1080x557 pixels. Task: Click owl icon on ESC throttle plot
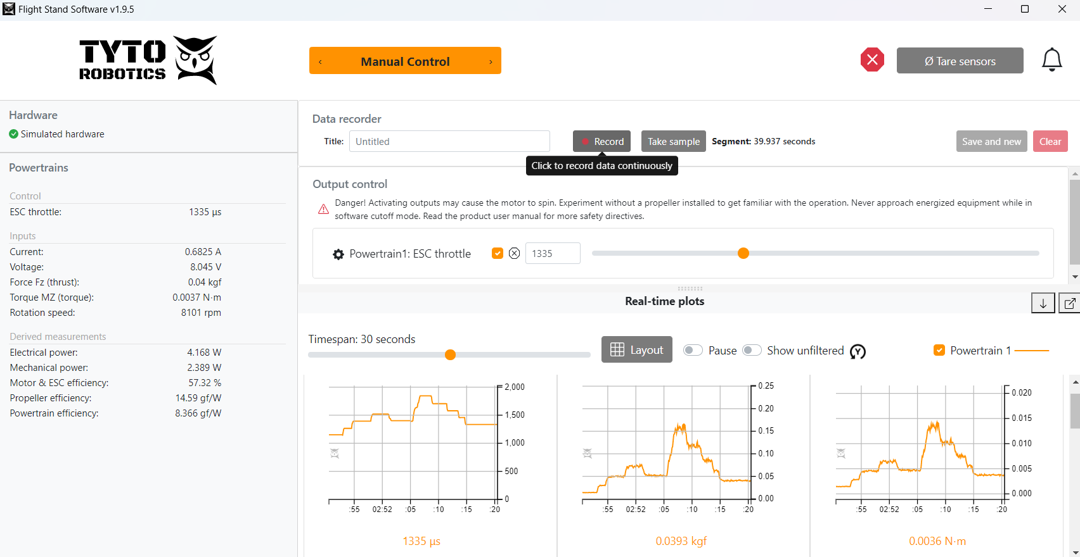[335, 453]
